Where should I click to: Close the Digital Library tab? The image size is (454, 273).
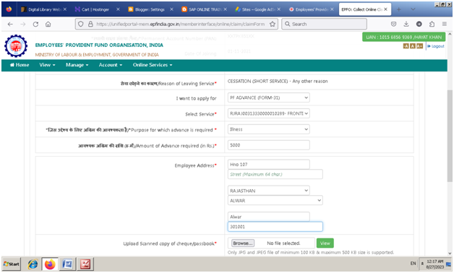(65, 9)
